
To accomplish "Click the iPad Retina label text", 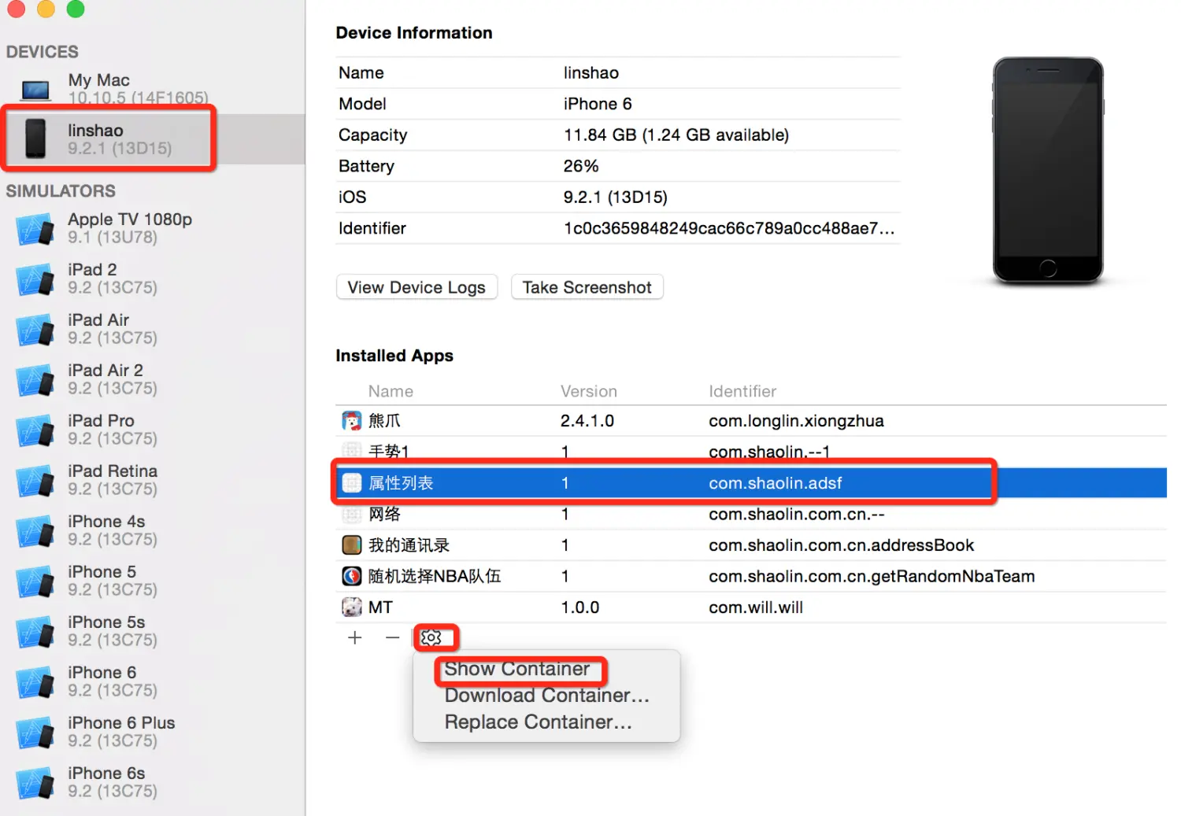I will tap(113, 471).
